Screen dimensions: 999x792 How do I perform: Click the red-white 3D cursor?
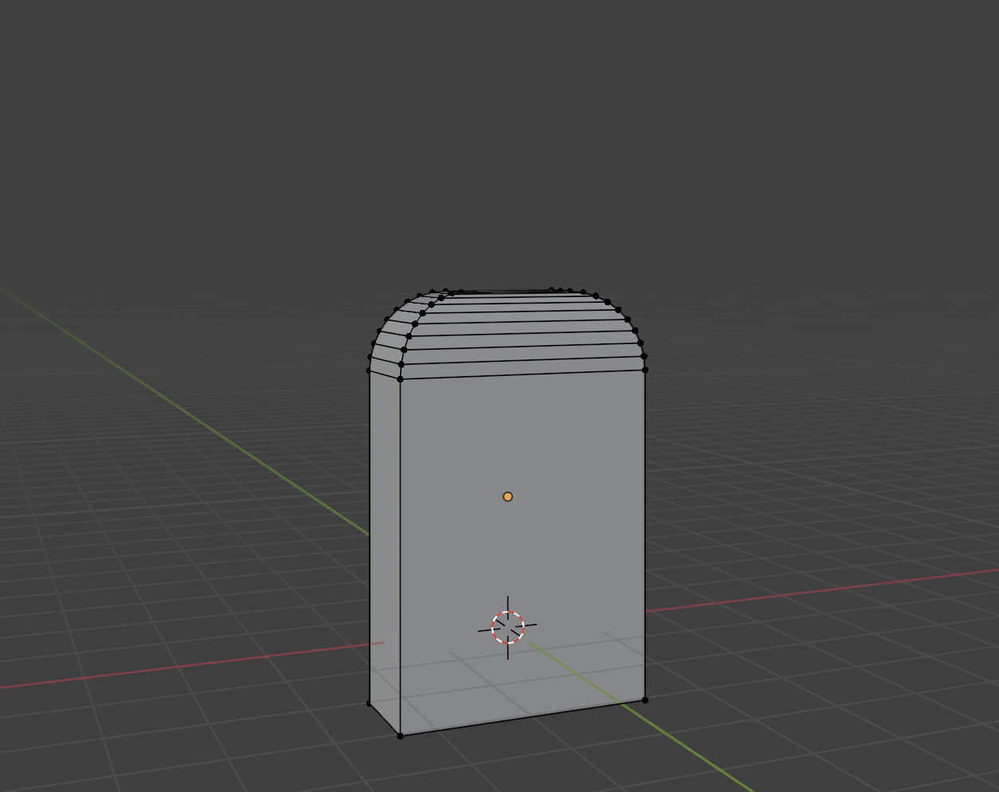pos(507,628)
